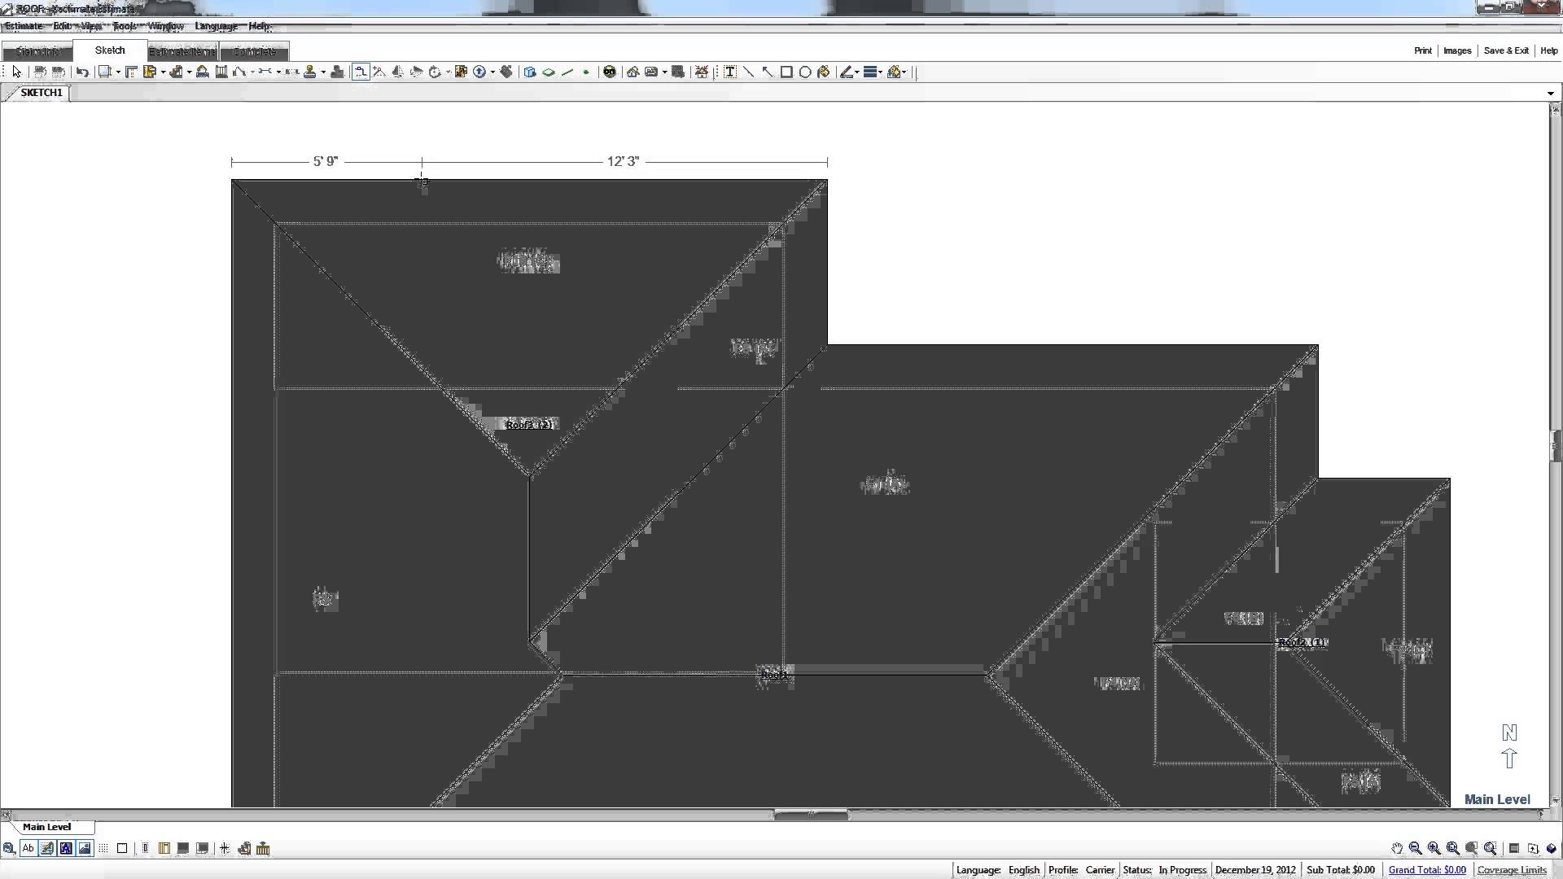
Task: Activate the Pan (hand) tool
Action: pos(1397,848)
